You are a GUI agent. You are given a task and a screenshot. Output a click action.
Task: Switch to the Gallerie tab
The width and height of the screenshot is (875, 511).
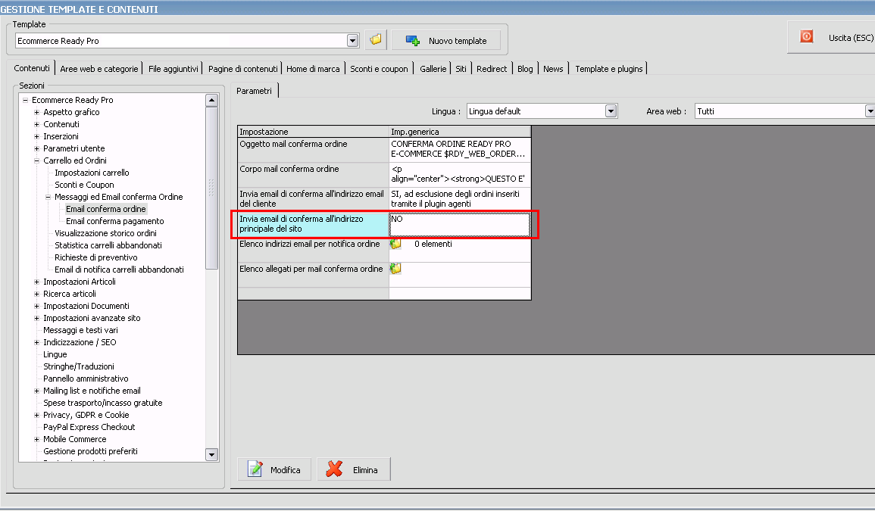coord(433,69)
